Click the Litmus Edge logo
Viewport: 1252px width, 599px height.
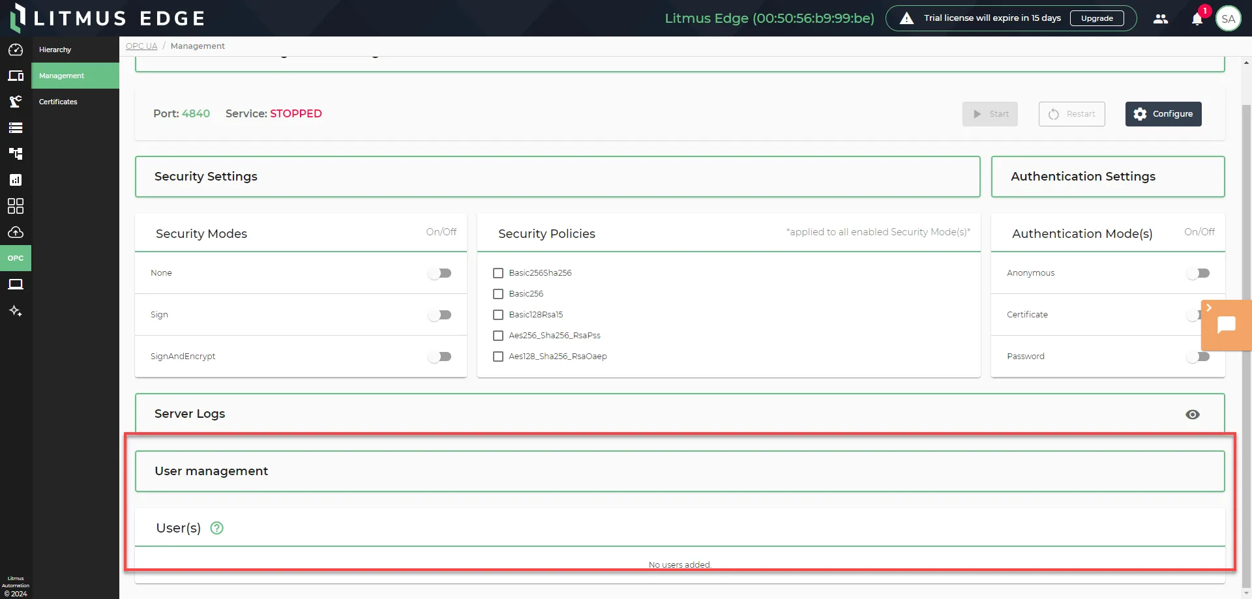coord(108,18)
